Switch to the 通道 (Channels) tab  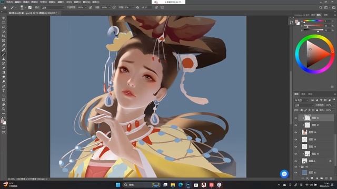pos(303,94)
